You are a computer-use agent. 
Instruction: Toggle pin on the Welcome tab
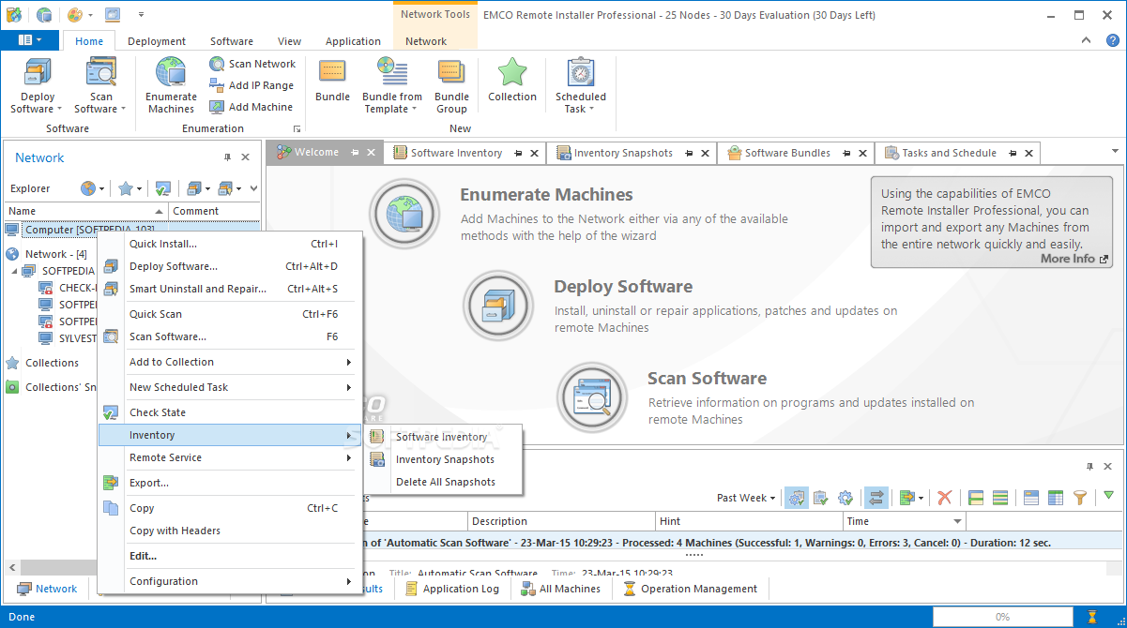pos(355,153)
